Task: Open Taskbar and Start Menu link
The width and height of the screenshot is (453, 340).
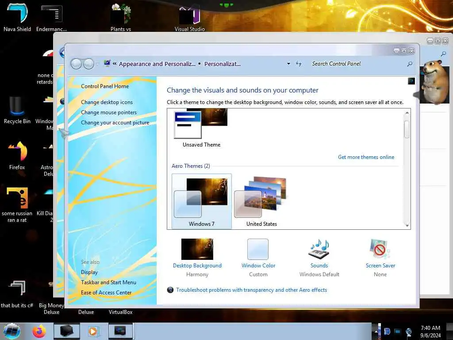Action: (x=109, y=282)
